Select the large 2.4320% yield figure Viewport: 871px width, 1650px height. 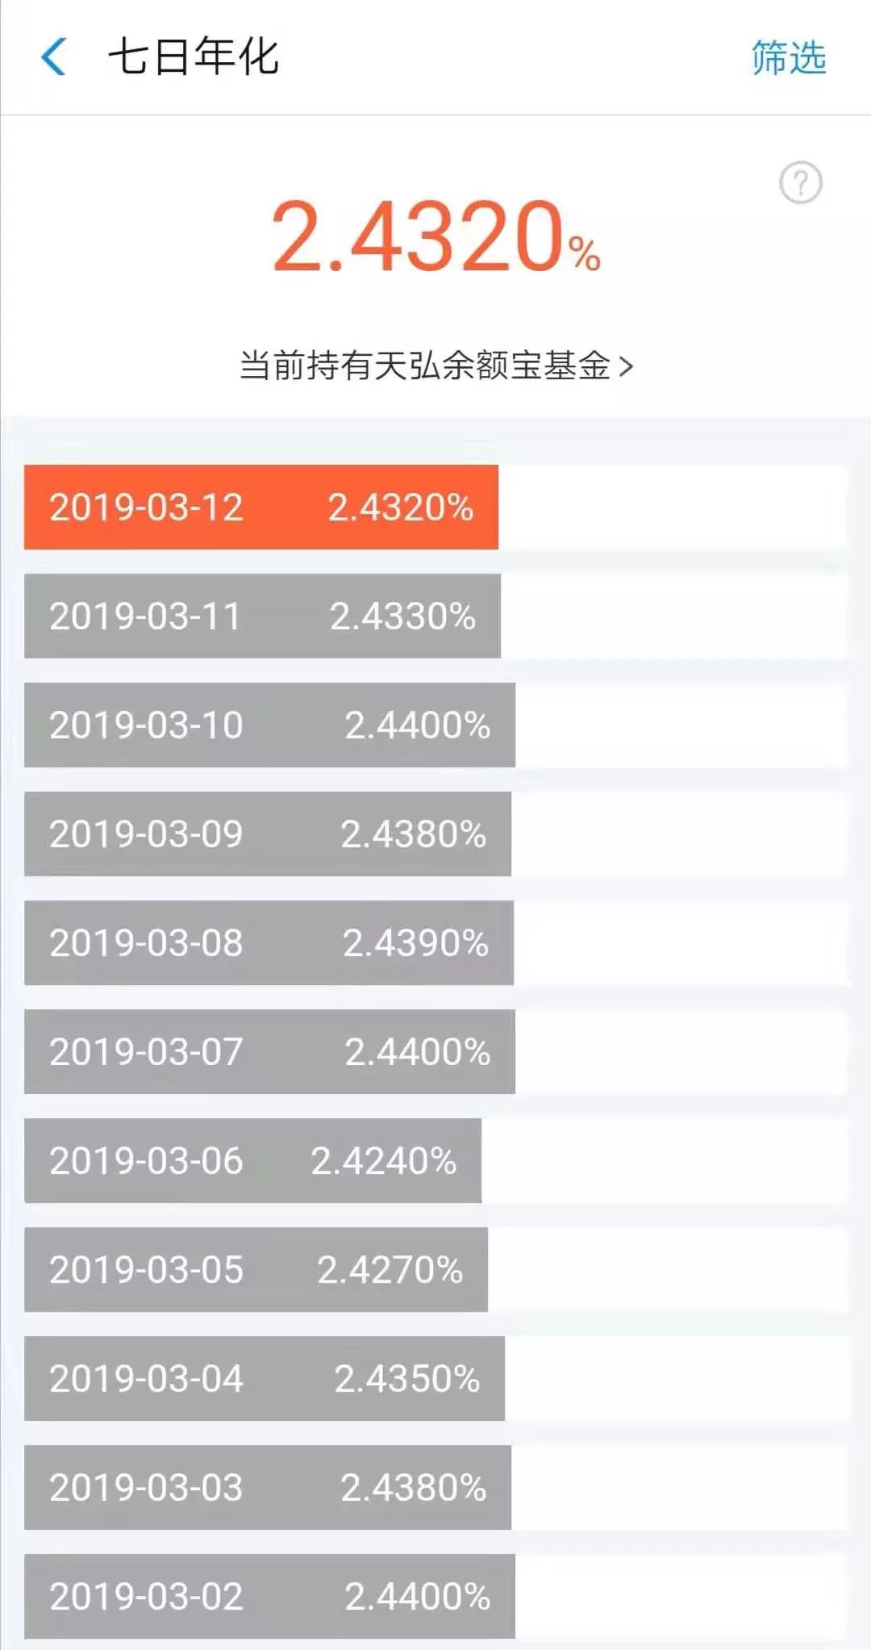[x=435, y=236]
